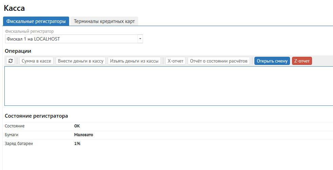The image size is (333, 170).
Task: Open the Терминалы кредитных карт tab
Action: (x=104, y=21)
